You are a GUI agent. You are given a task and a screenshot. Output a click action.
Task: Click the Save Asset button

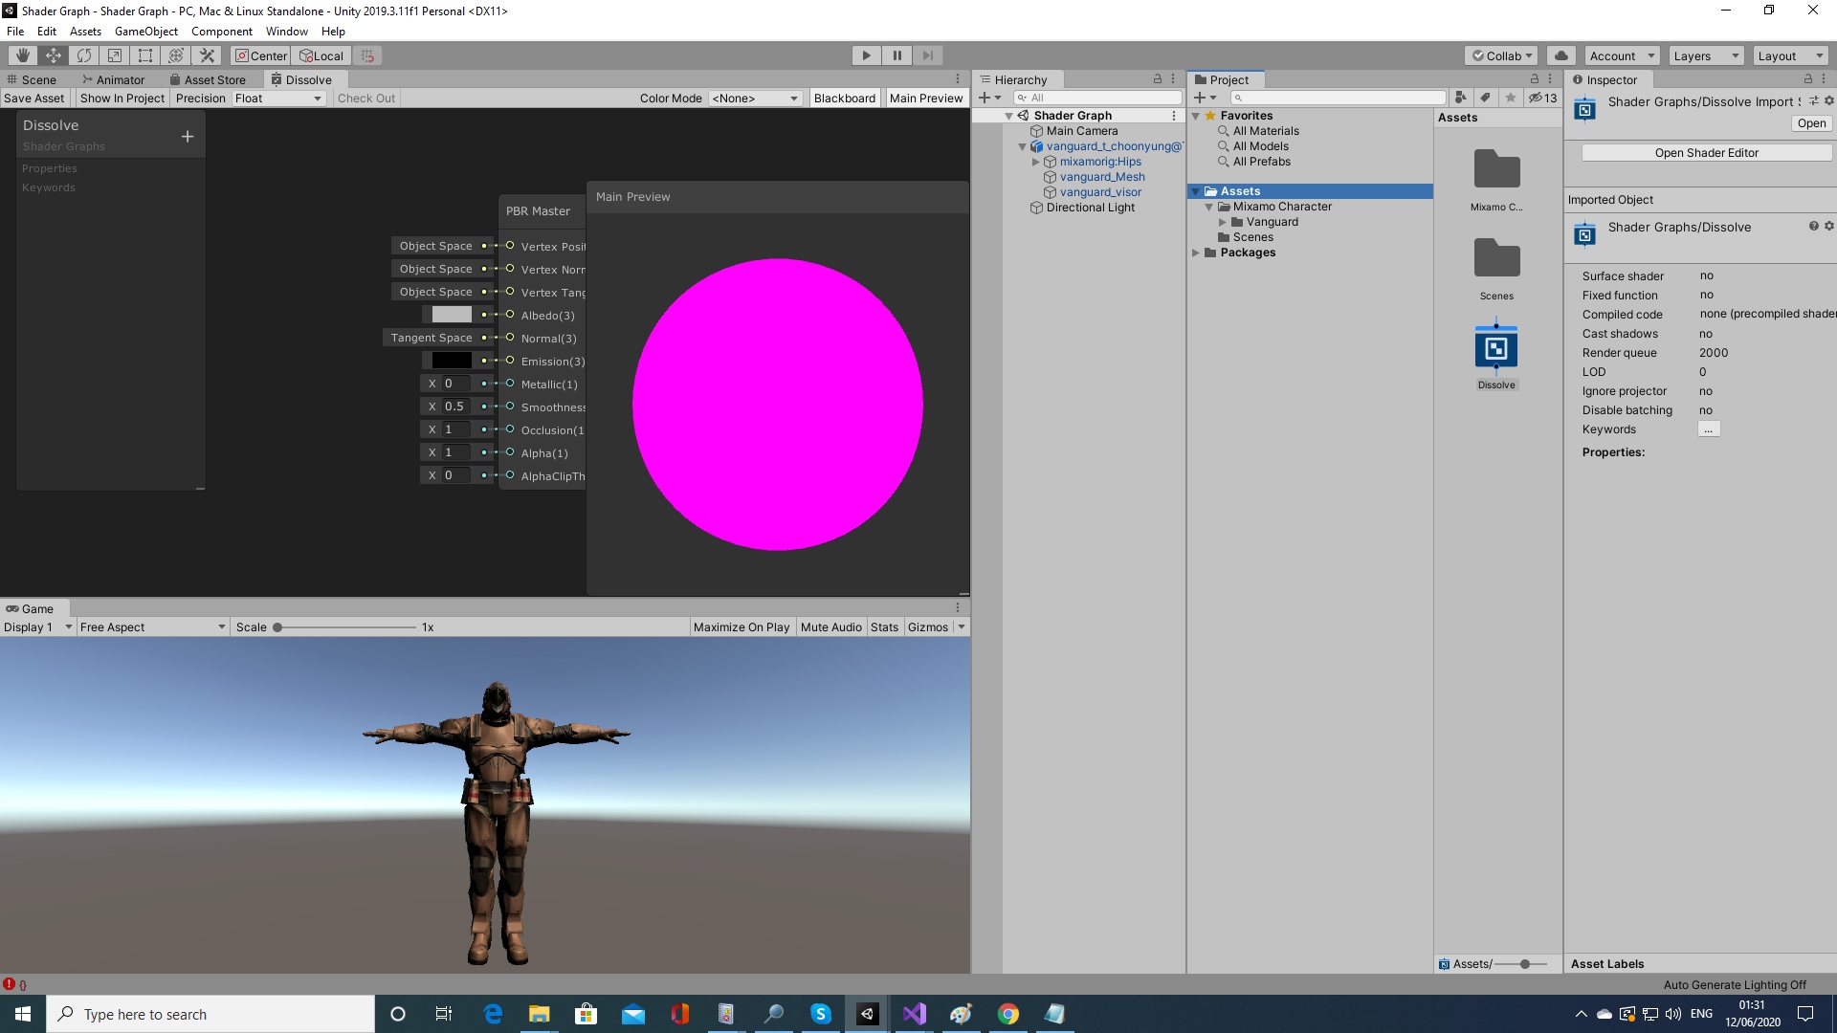pos(35,99)
